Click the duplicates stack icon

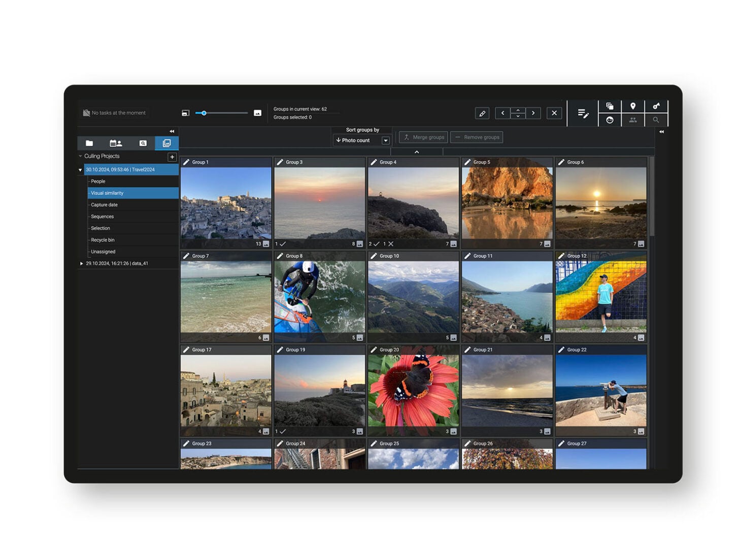tap(610, 106)
